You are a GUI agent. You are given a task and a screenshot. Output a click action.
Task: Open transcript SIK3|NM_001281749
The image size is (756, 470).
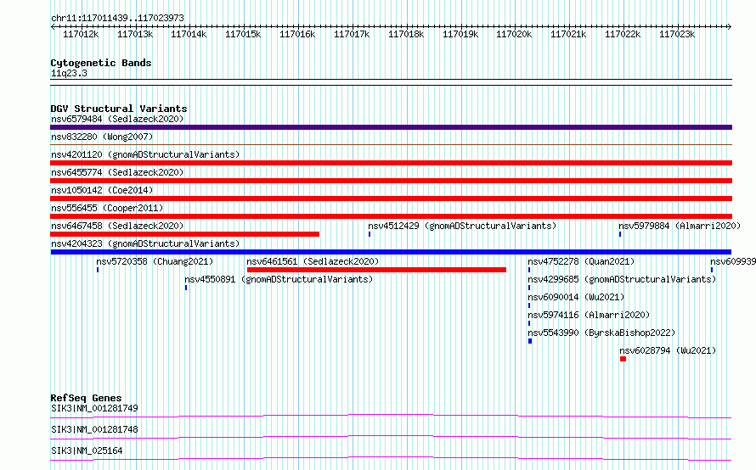click(x=94, y=408)
